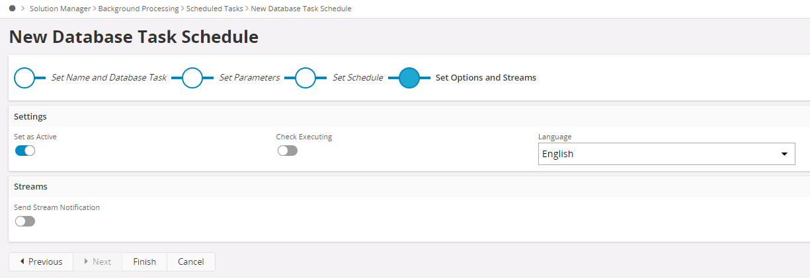Go to Solution Manager breadcrumb
Viewport: 810px width, 278px height.
coord(58,9)
